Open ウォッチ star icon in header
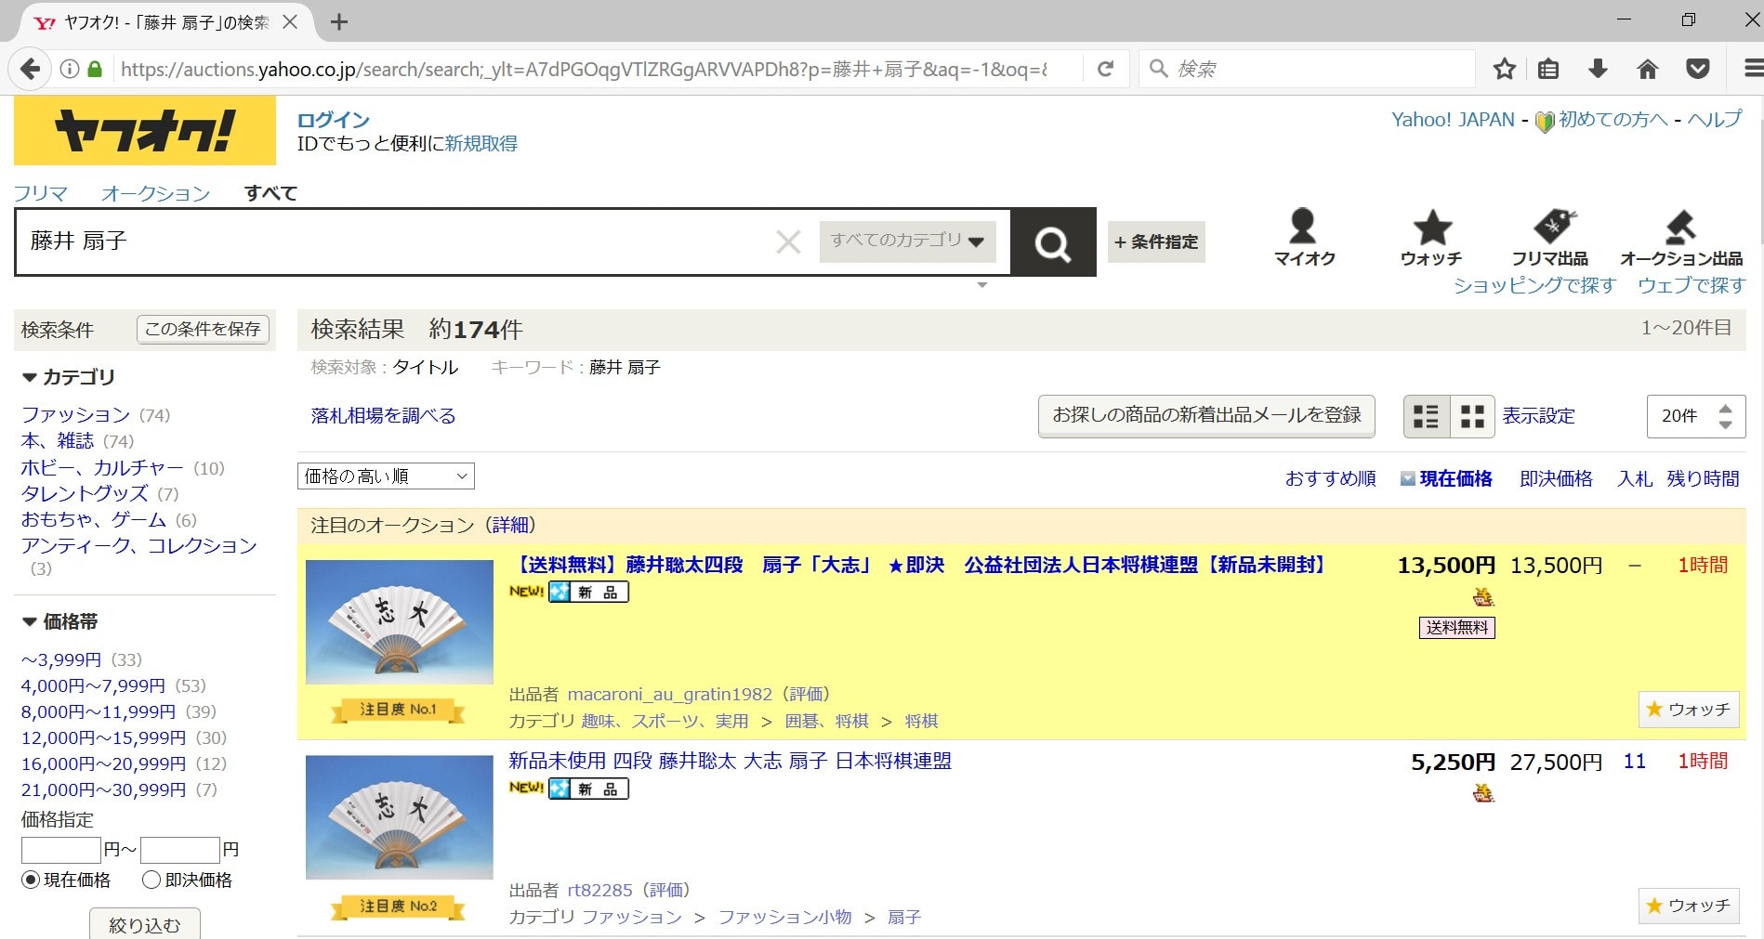This screenshot has width=1764, height=939. click(x=1431, y=238)
